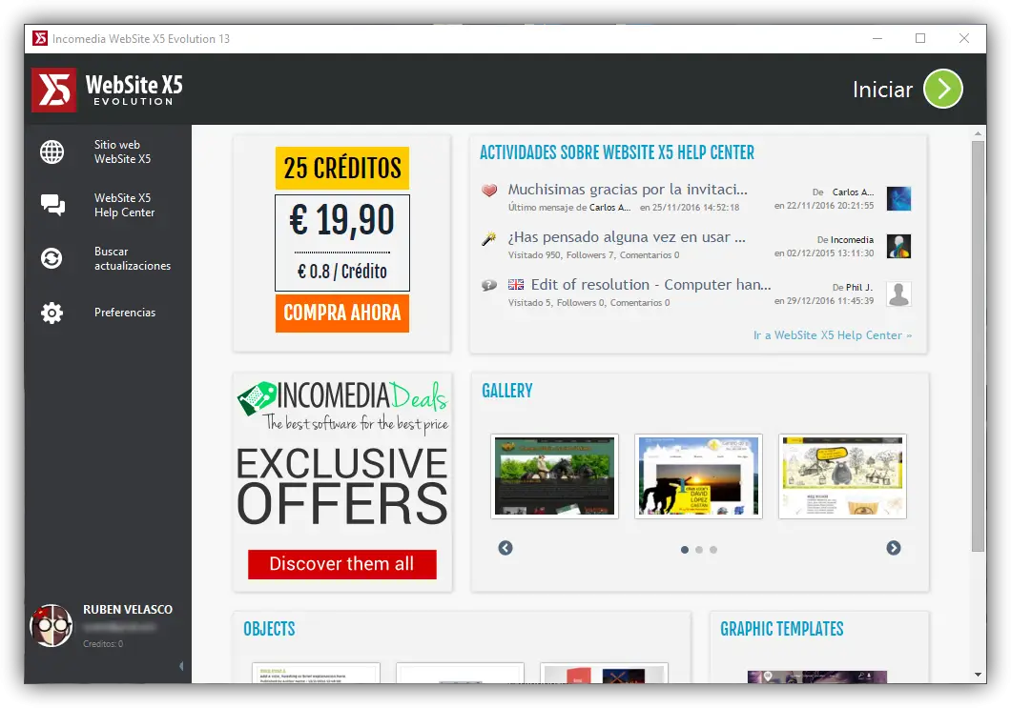Open the horse riding website gallery thumbnail
The height and width of the screenshot is (708, 1011).
(554, 476)
